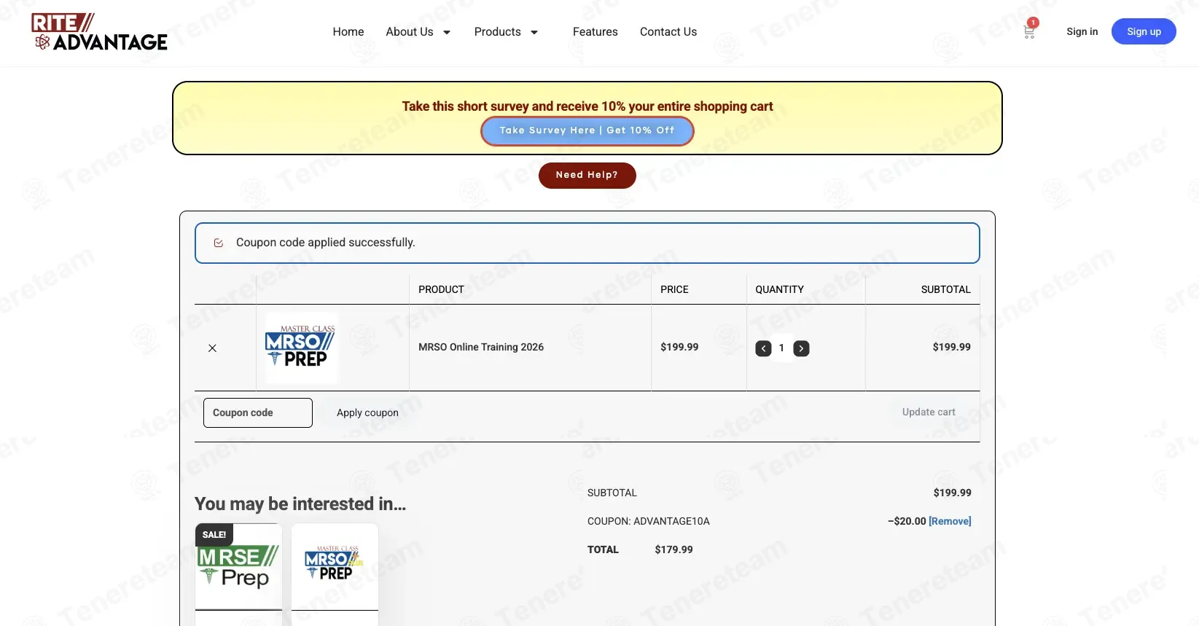Viewport: 1199px width, 626px height.
Task: Open the Contact Us page
Action: click(668, 32)
